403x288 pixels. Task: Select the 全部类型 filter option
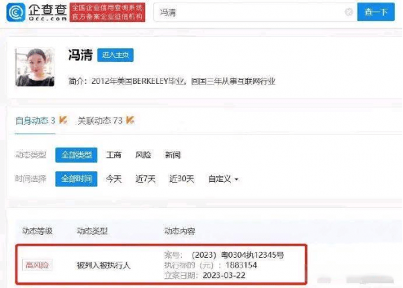coord(77,155)
